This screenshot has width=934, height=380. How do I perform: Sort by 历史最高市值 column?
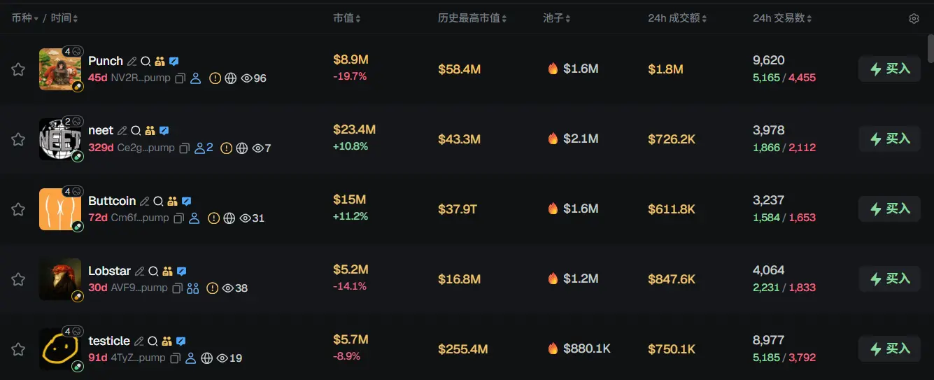[472, 18]
